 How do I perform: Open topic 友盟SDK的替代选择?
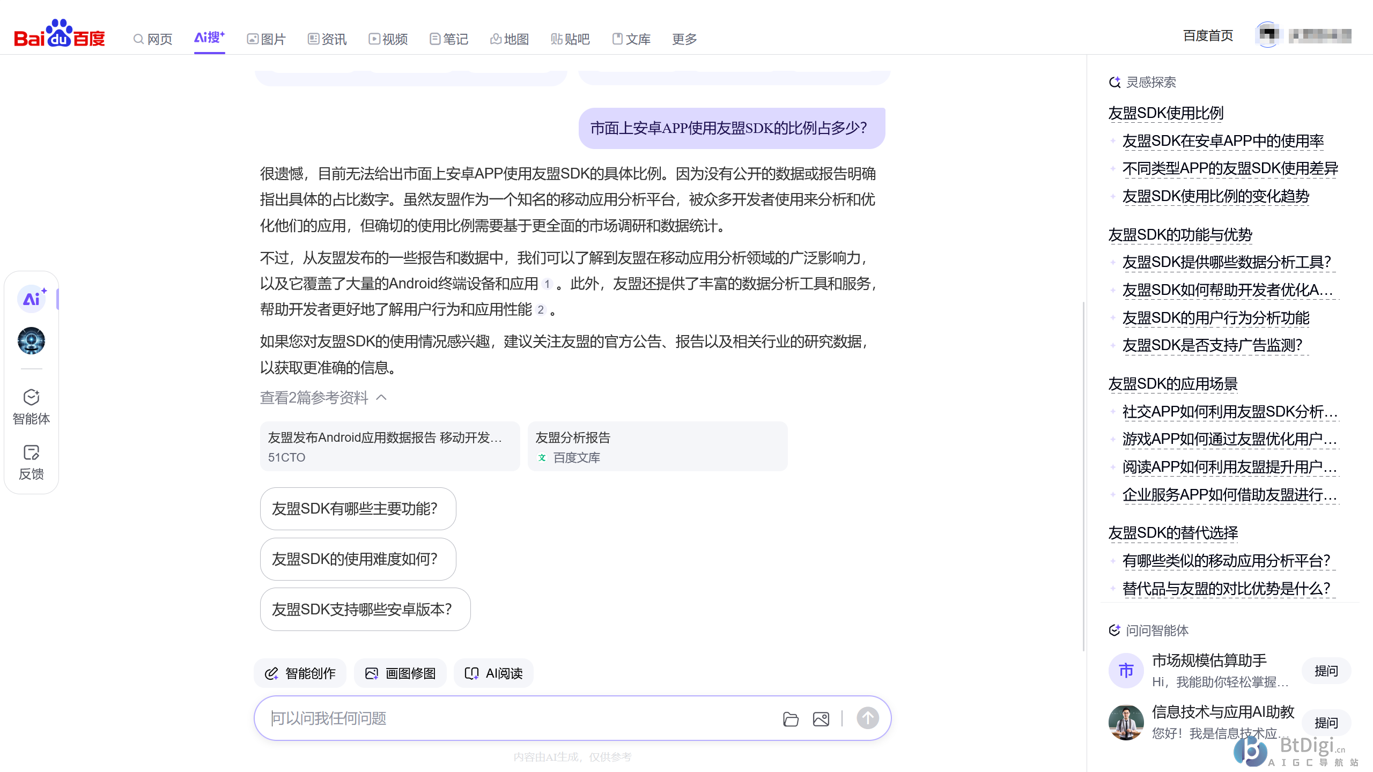pos(1173,533)
